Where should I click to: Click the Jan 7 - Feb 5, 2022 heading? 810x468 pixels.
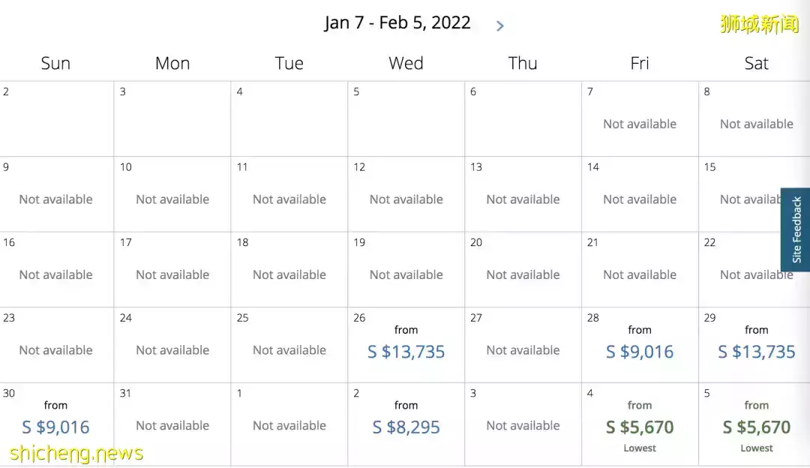(397, 22)
